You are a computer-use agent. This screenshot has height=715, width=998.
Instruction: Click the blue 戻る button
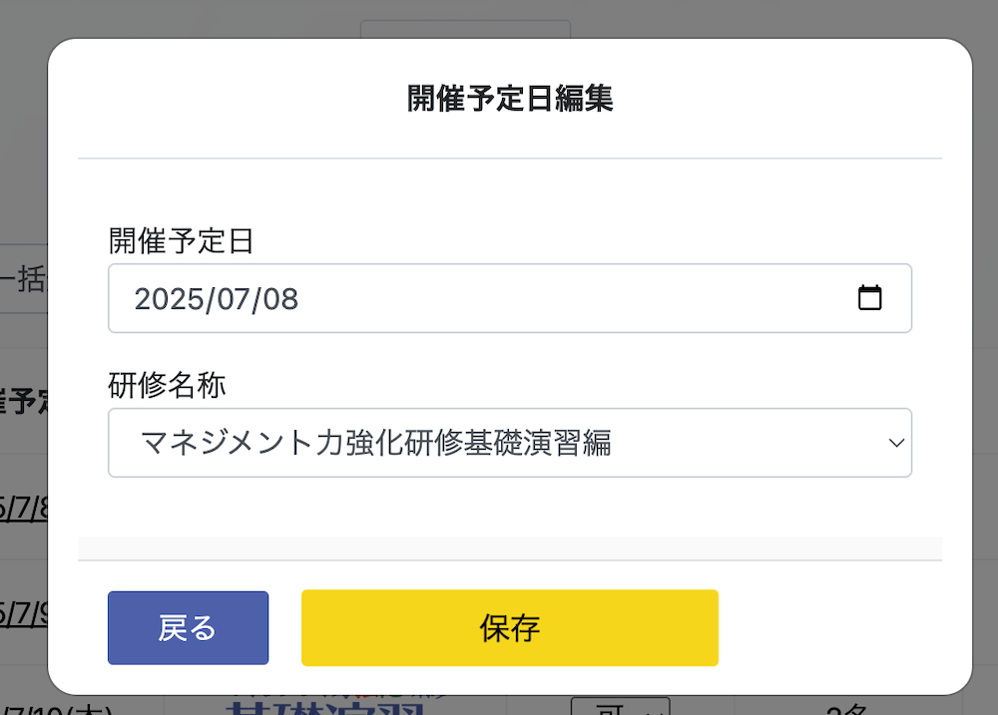click(188, 628)
